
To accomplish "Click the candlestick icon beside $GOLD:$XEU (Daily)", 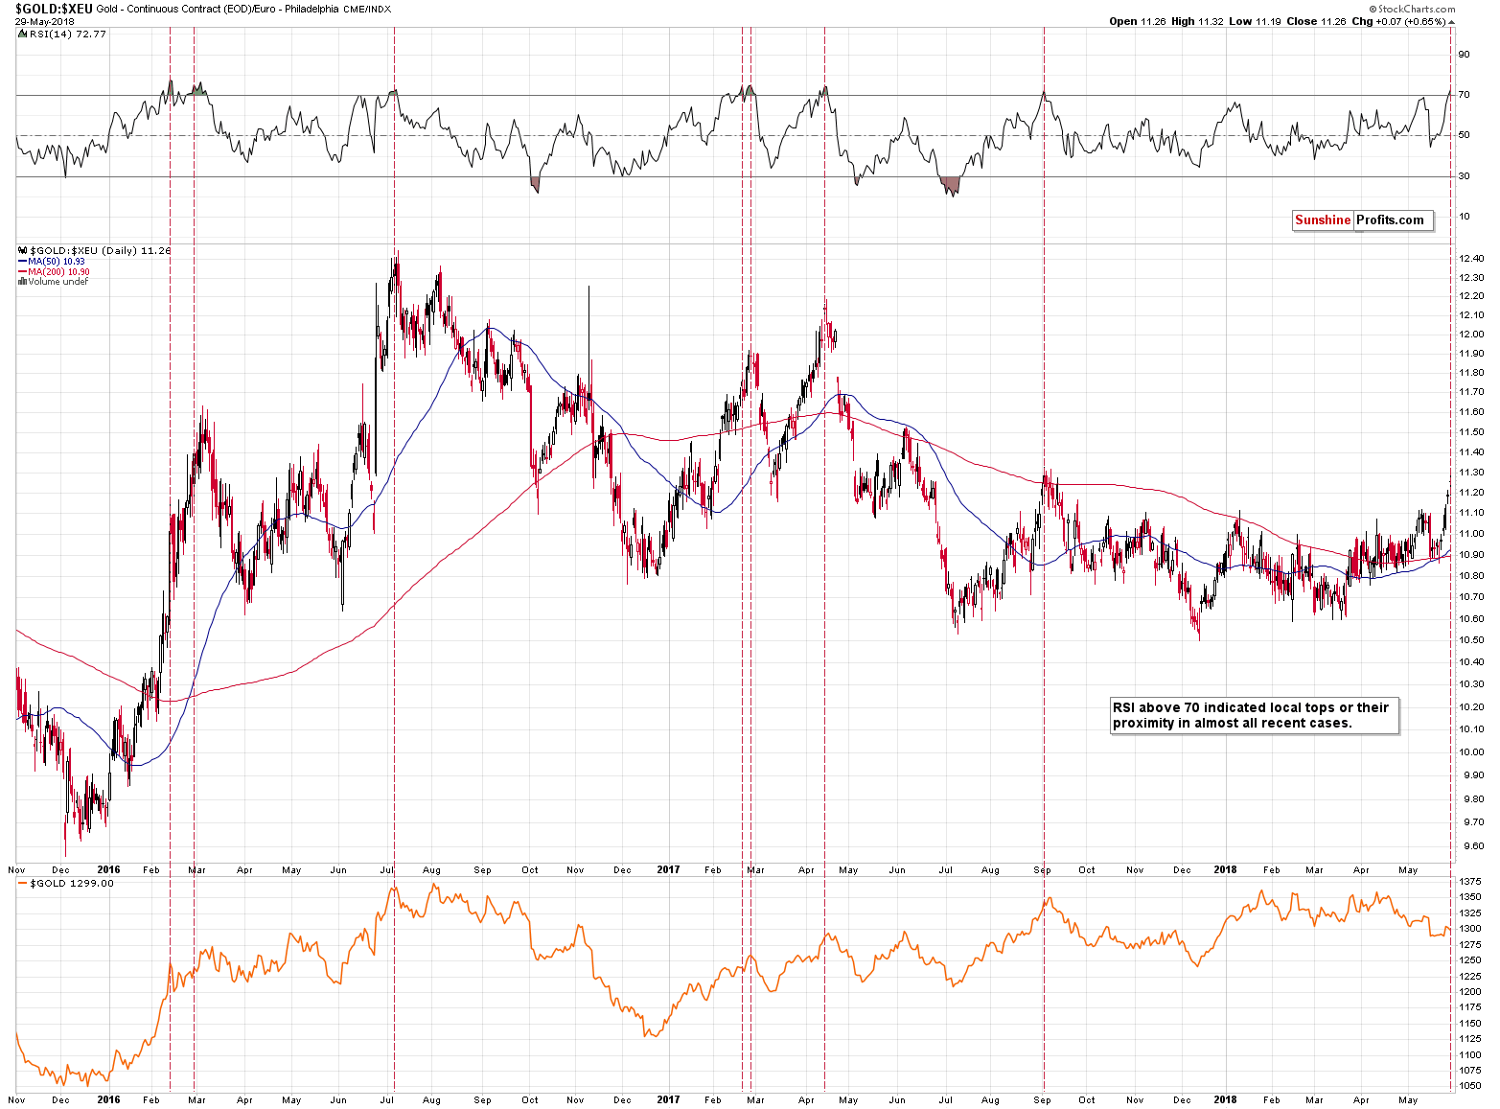I will [23, 250].
